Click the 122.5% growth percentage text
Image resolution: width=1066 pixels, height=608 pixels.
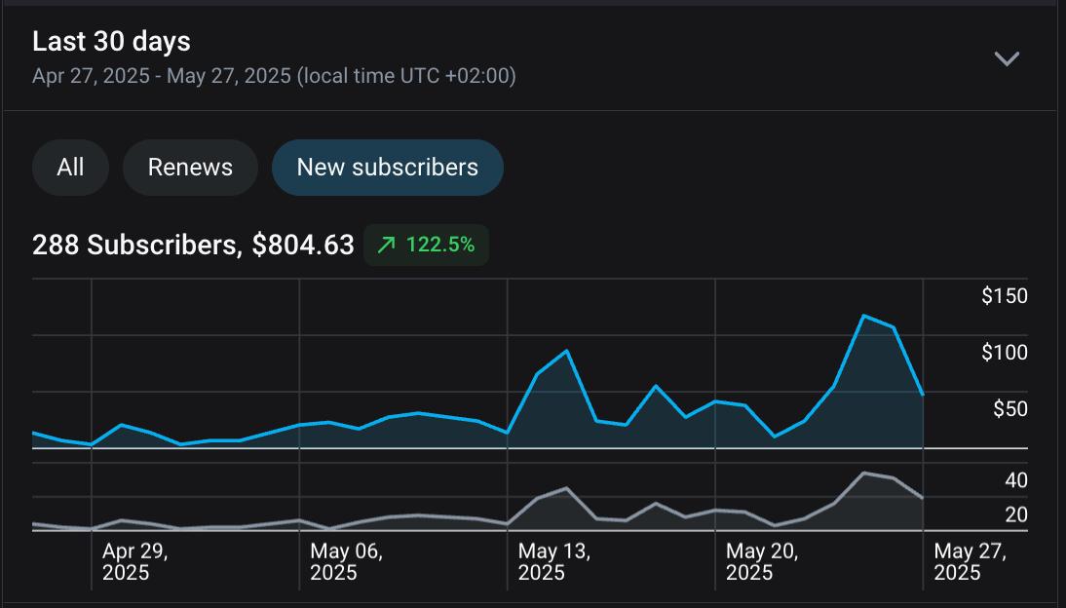[x=440, y=246]
